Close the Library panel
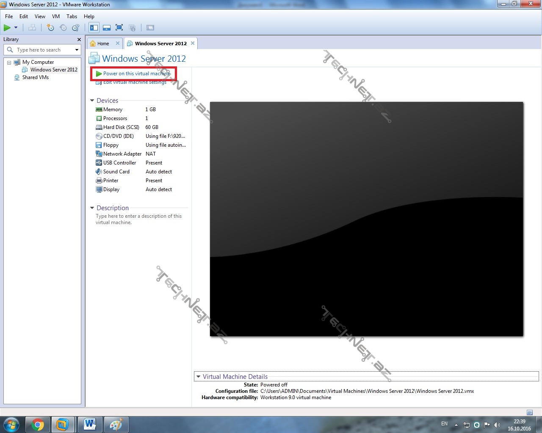542x433 pixels. (79, 39)
